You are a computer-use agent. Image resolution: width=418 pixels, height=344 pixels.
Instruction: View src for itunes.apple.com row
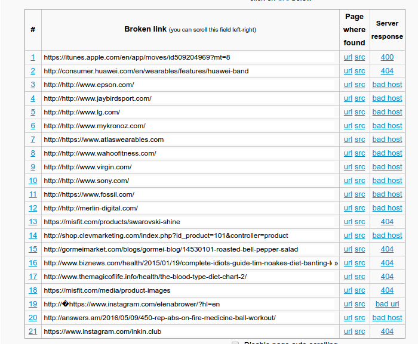click(359, 57)
